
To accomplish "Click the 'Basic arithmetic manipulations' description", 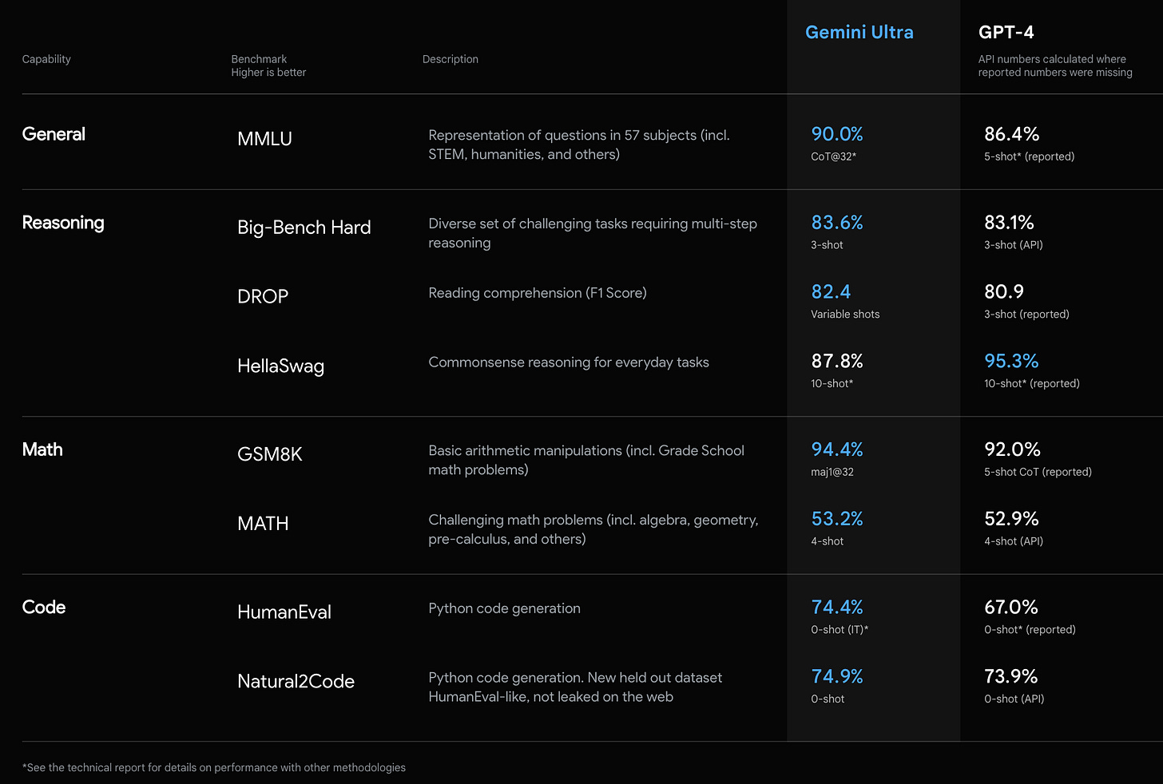I will [586, 460].
